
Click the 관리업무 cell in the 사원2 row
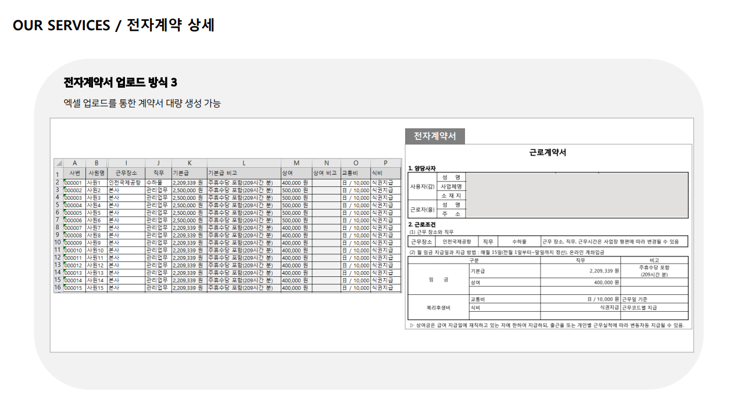[158, 190]
